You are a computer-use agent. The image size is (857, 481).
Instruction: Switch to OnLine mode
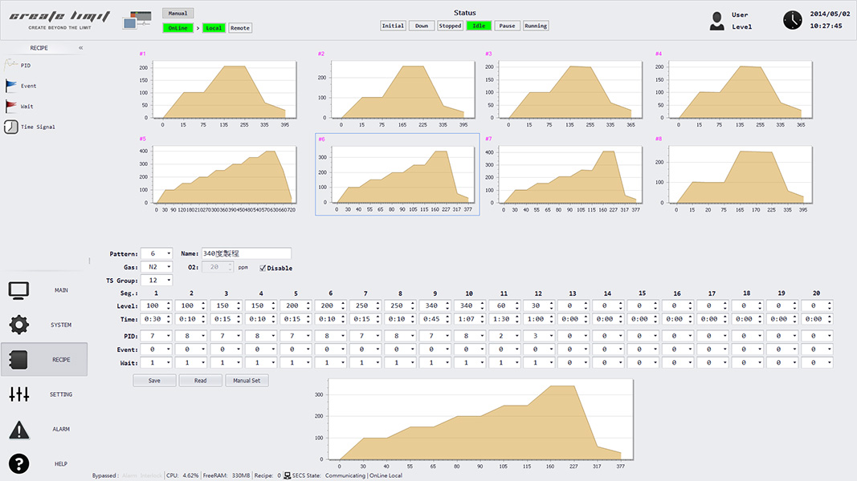tap(178, 28)
